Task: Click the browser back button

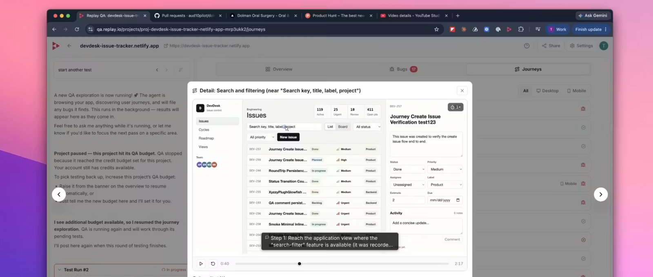Action: point(54,29)
